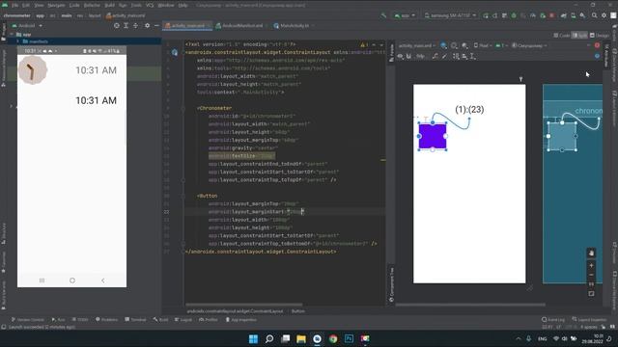Select the purple Button in design preview
618x347 pixels.
(433, 136)
